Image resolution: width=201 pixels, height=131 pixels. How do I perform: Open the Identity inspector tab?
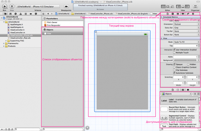click(178, 14)
